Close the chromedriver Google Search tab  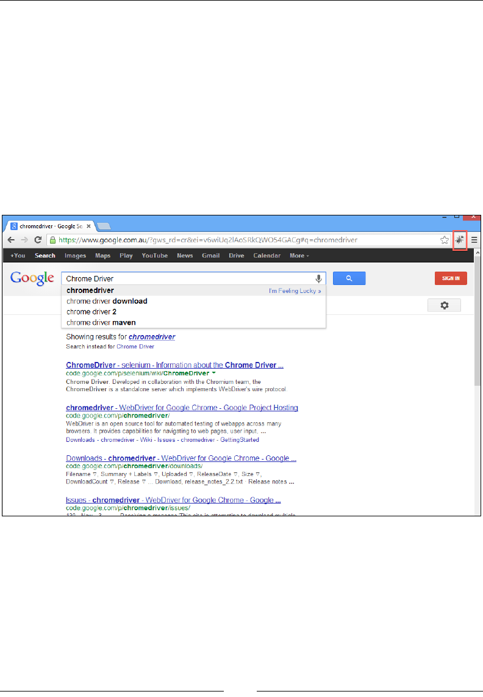(x=89, y=226)
